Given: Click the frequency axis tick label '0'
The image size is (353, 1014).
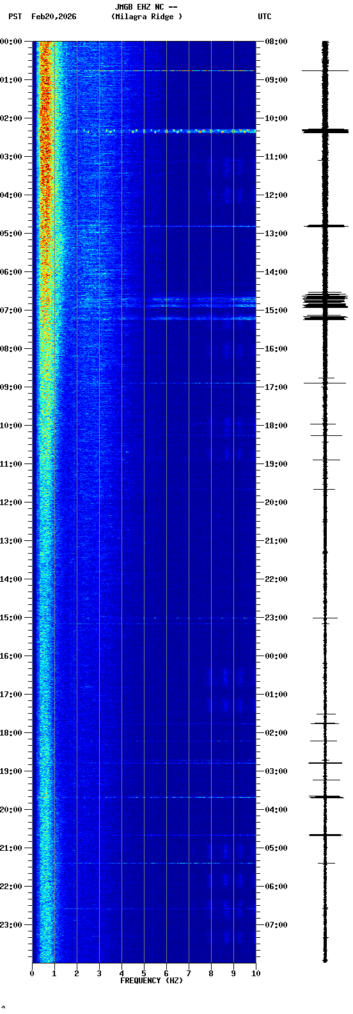Looking at the screenshot, I should click(x=32, y=974).
